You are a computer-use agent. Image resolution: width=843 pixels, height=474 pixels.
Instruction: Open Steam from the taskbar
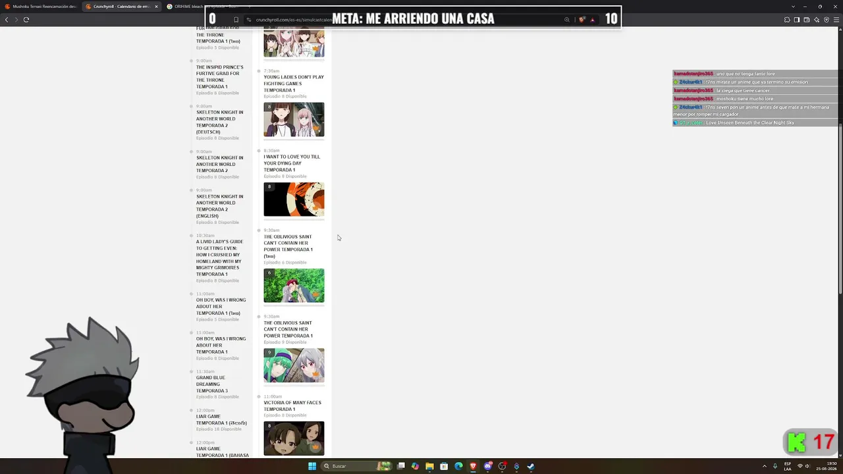click(531, 466)
